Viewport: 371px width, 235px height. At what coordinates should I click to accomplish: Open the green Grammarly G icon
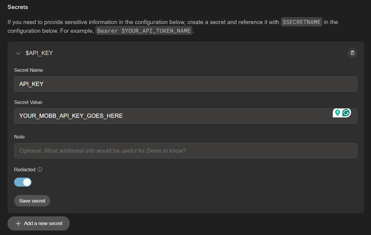click(x=346, y=113)
